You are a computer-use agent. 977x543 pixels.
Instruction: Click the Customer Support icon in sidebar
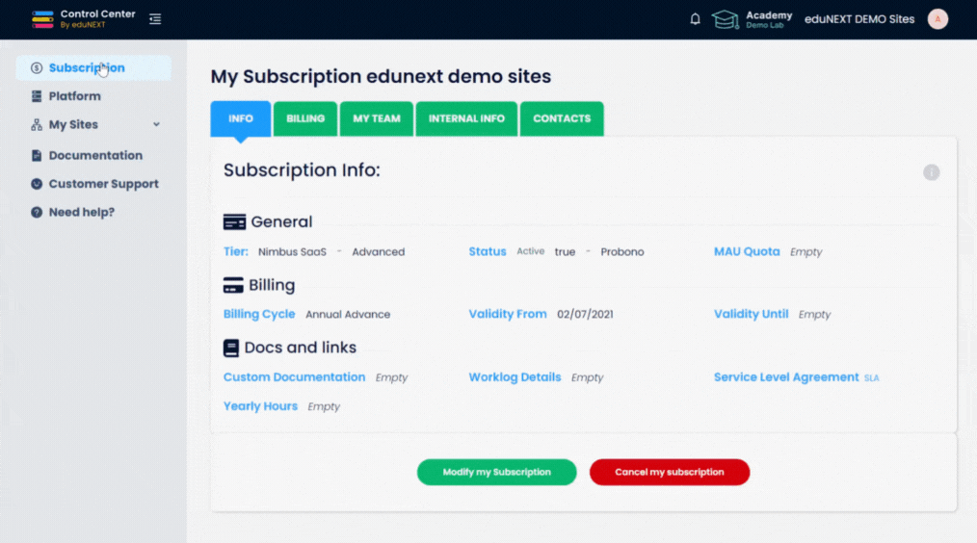point(37,184)
